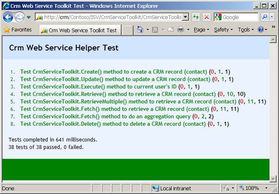Run search with the magnifier icon
Image resolution: width=279 pixels, height=194 pixels.
pyautogui.click(x=265, y=17)
